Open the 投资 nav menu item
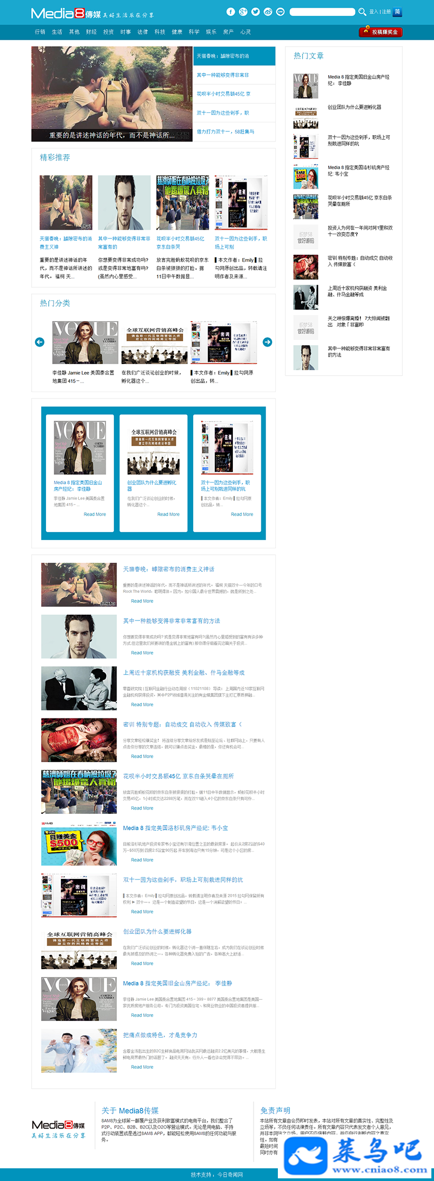 click(x=108, y=32)
